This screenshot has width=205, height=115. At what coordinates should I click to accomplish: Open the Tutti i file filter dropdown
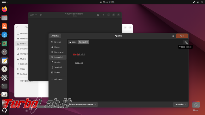click(180, 105)
